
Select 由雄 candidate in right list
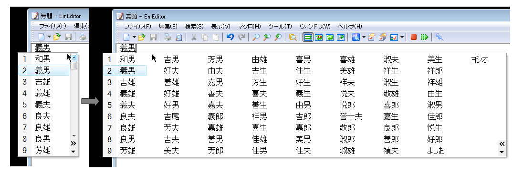[x=260, y=59]
